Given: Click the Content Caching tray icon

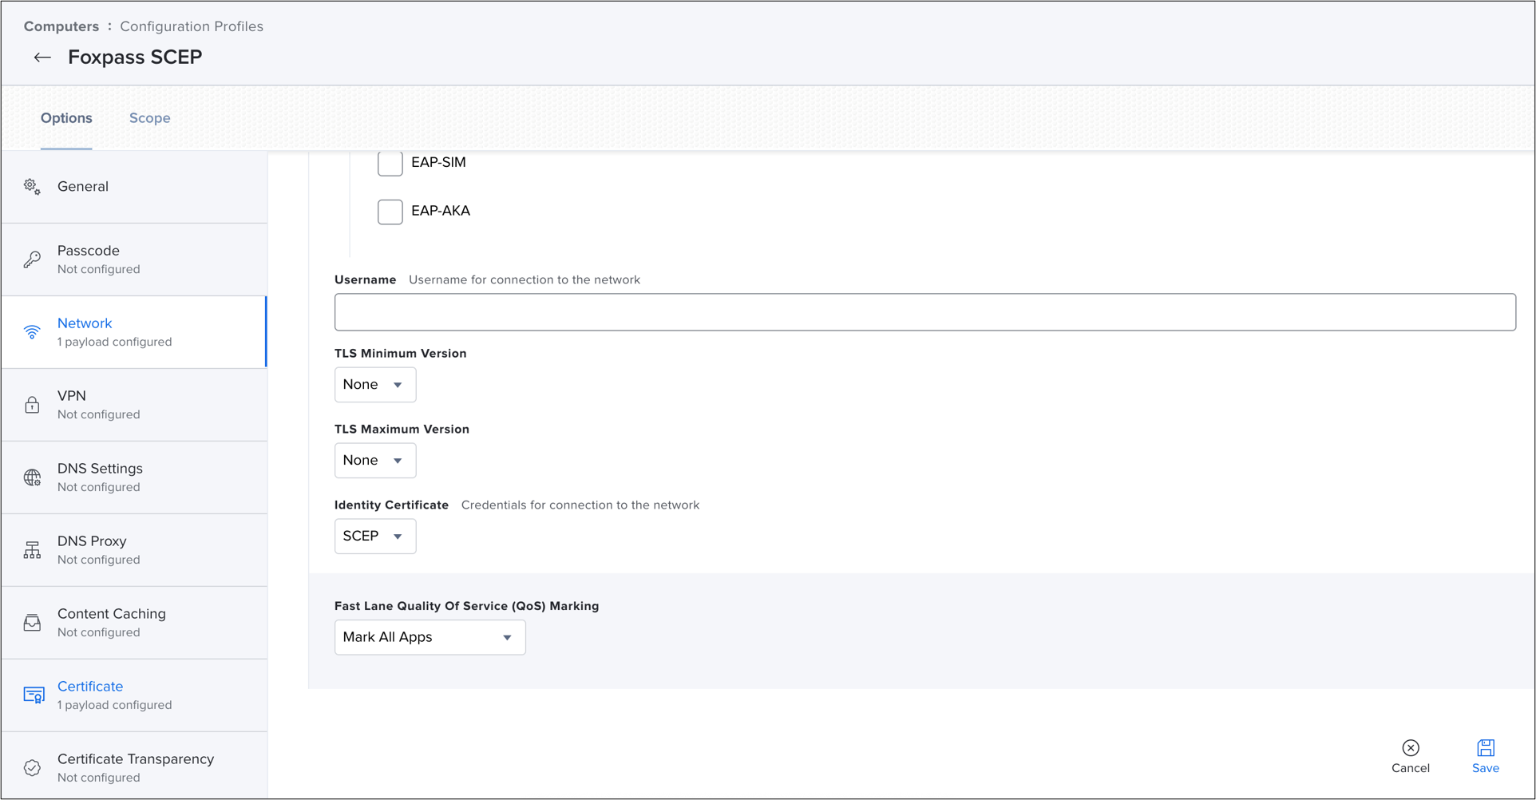Looking at the screenshot, I should [x=32, y=623].
